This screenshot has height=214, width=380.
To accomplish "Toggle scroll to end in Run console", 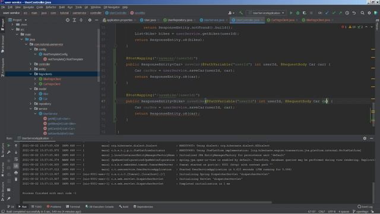I will tap(16, 166).
